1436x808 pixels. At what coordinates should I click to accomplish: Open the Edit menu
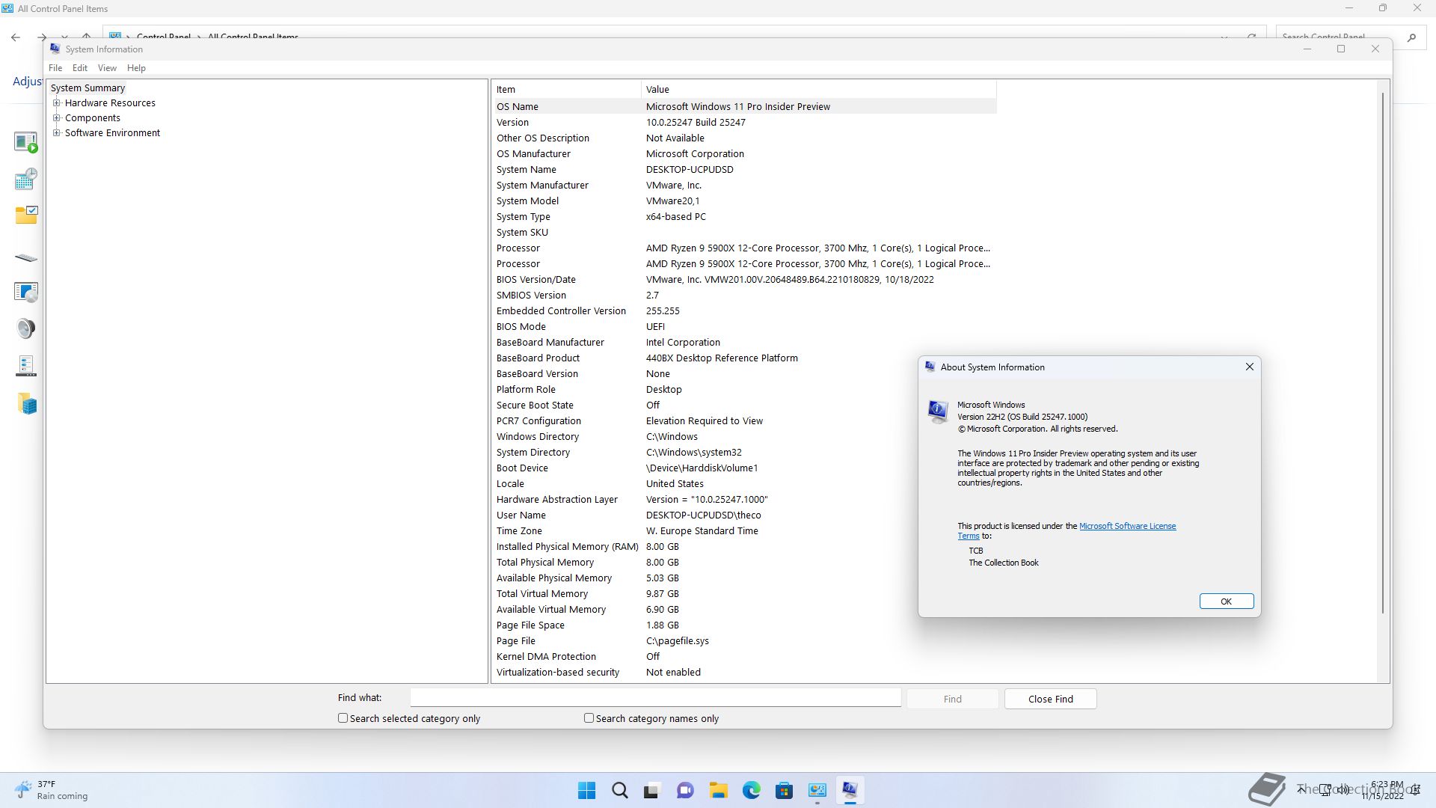80,68
